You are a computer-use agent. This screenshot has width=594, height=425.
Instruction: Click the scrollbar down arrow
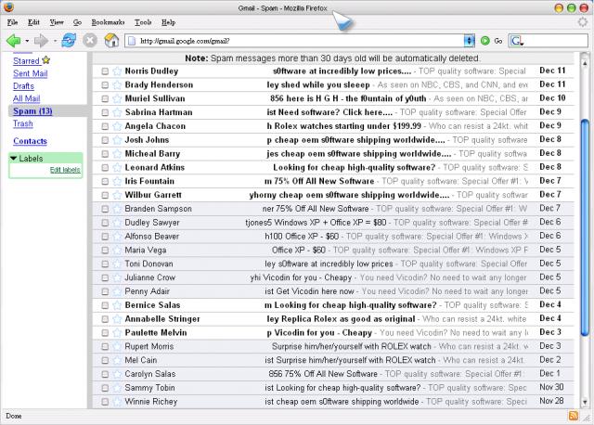pos(585,403)
